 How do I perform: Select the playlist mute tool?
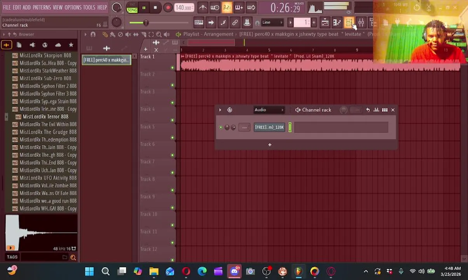(x=128, y=35)
